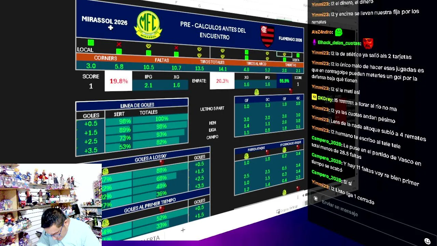Click the Mirassol icon under FUERZA ATAQUE

tap(246, 156)
